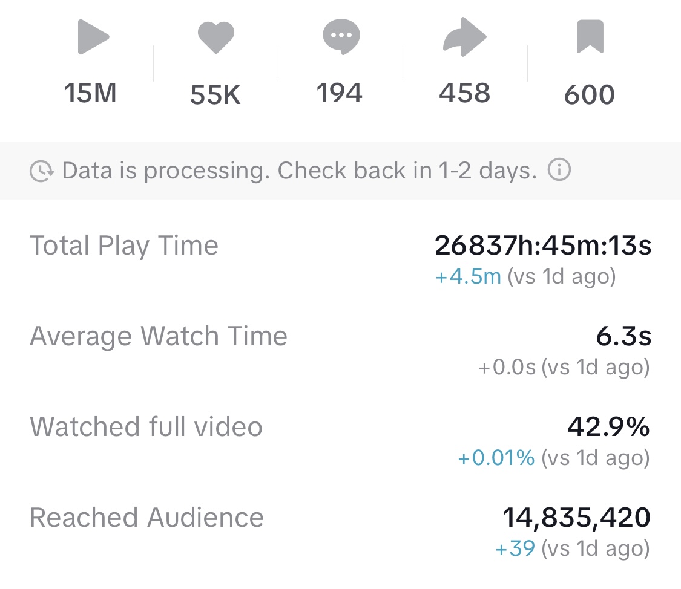Tap the Total Play Time label
Image resolution: width=681 pixels, height=589 pixels.
[x=124, y=246]
